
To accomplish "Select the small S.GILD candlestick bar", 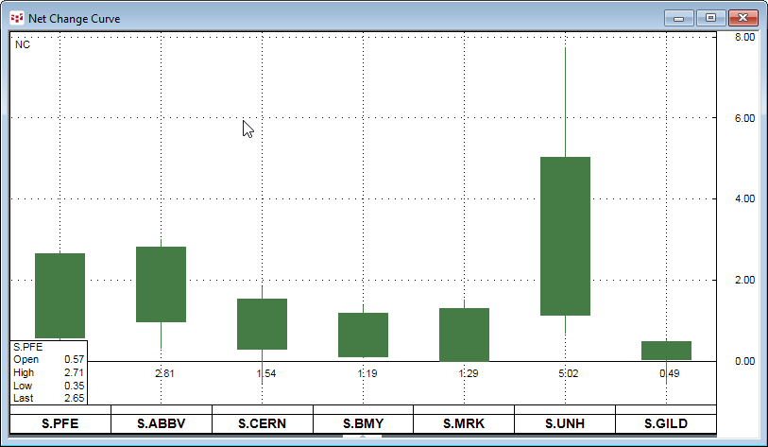I will [x=666, y=351].
